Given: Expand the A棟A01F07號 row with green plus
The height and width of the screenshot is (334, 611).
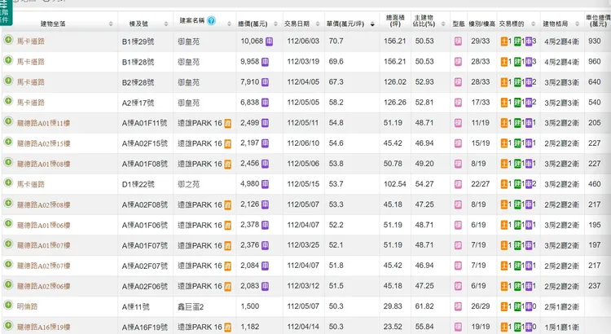Looking at the screenshot, I should pos(8,244).
